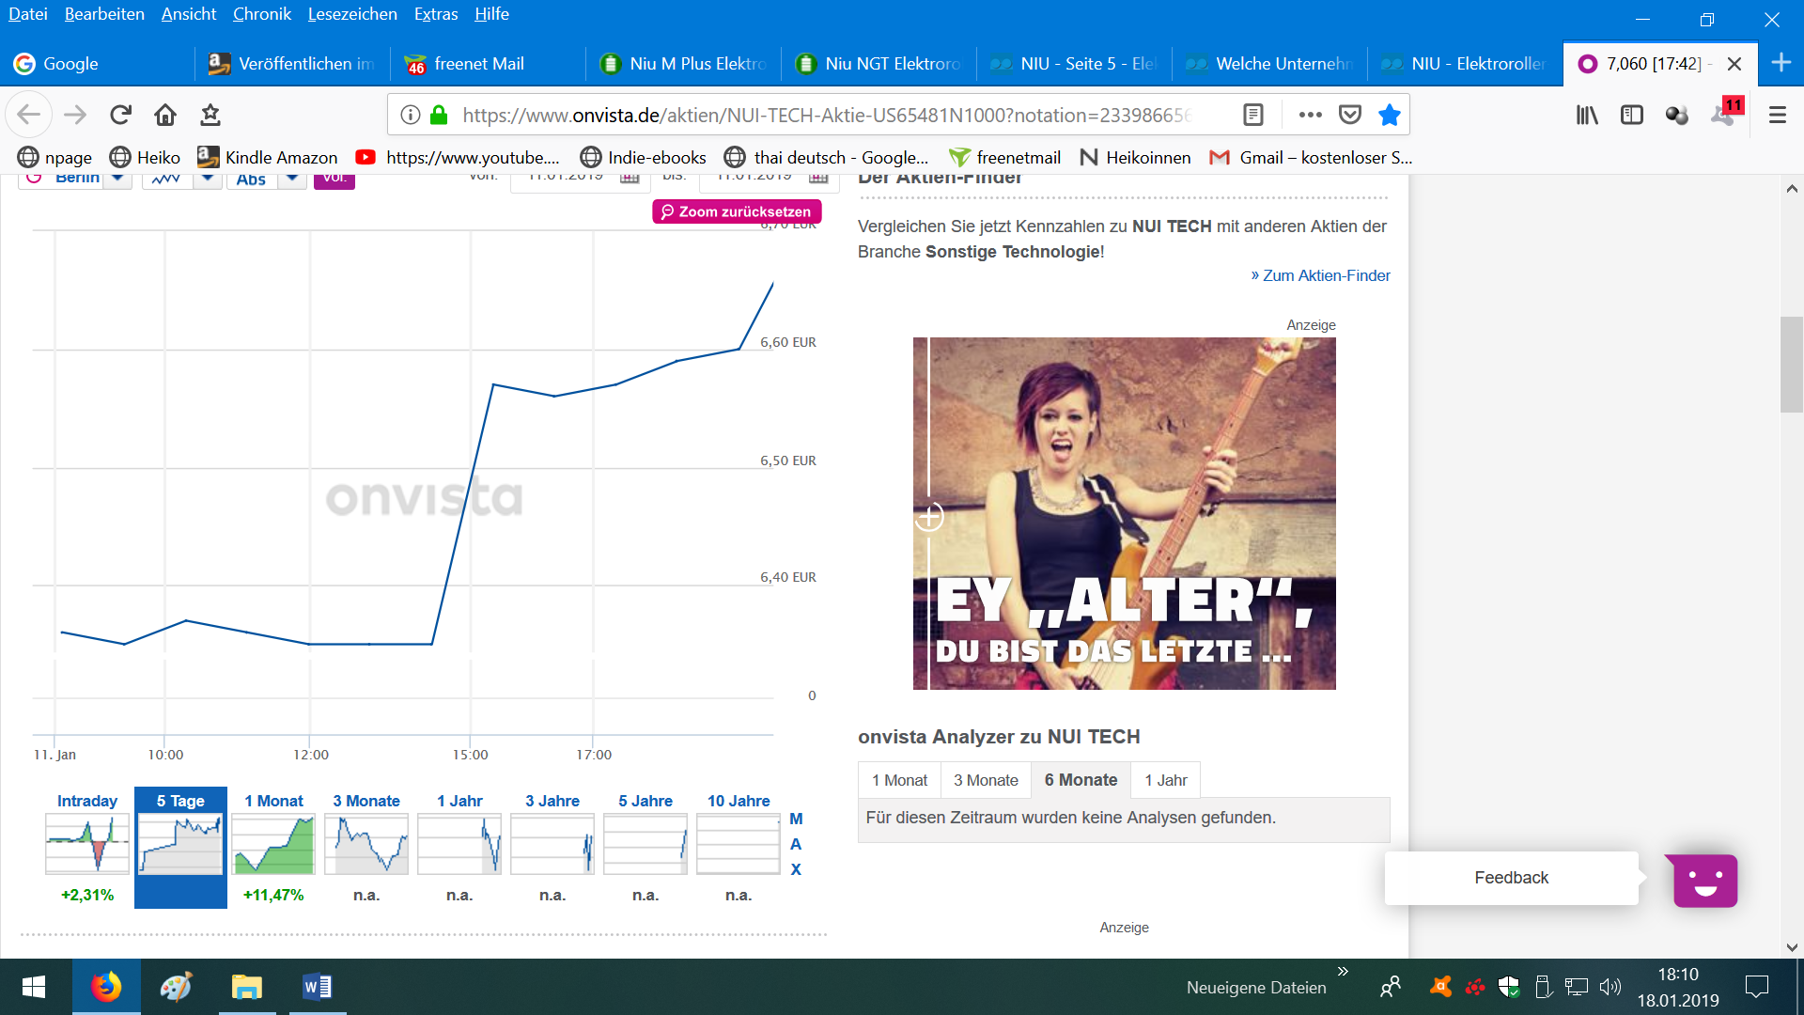1804x1015 pixels.
Task: Toggle the Vol. volume display button
Action: 334,179
